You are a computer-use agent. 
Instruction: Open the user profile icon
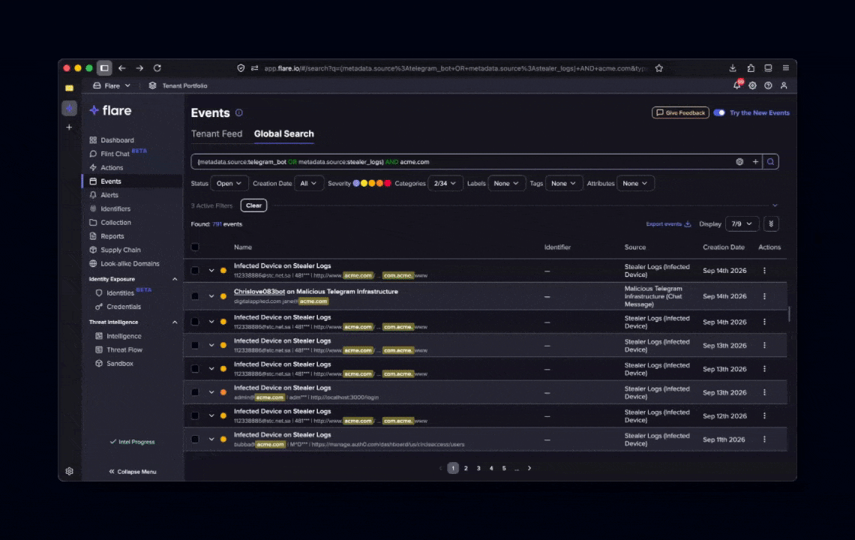pyautogui.click(x=784, y=85)
